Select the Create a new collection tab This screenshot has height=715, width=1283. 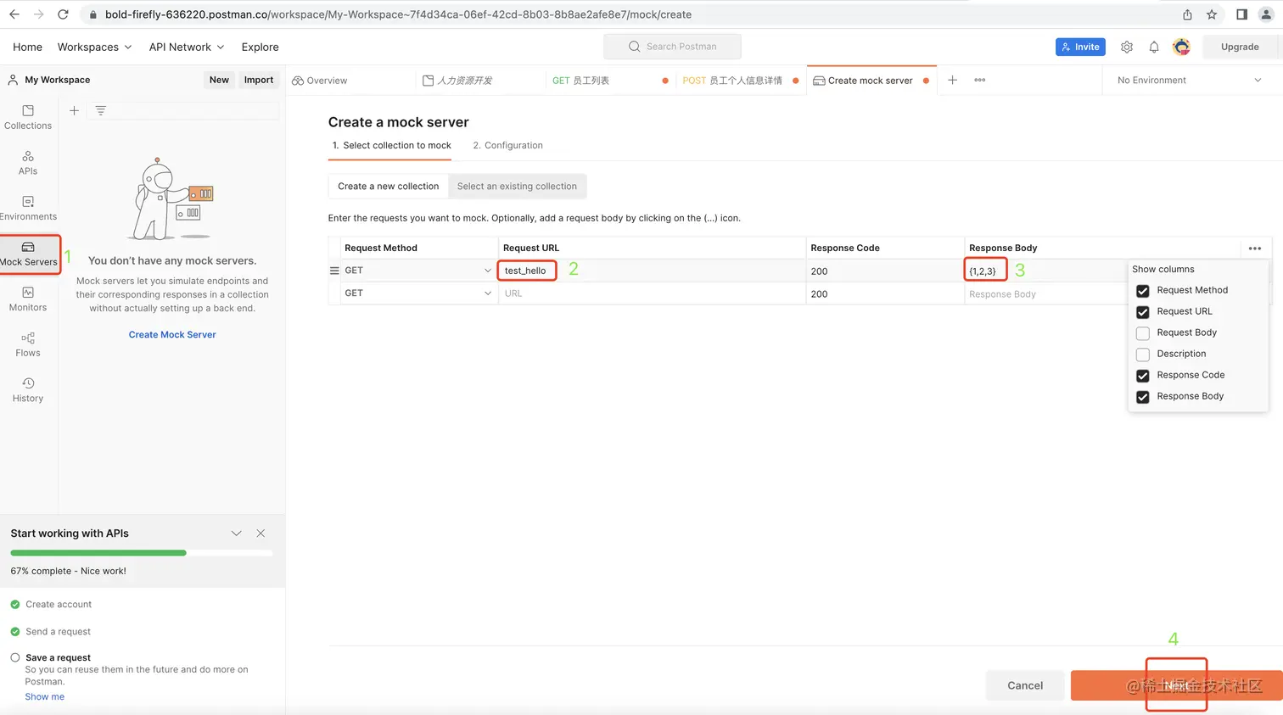tap(389, 187)
